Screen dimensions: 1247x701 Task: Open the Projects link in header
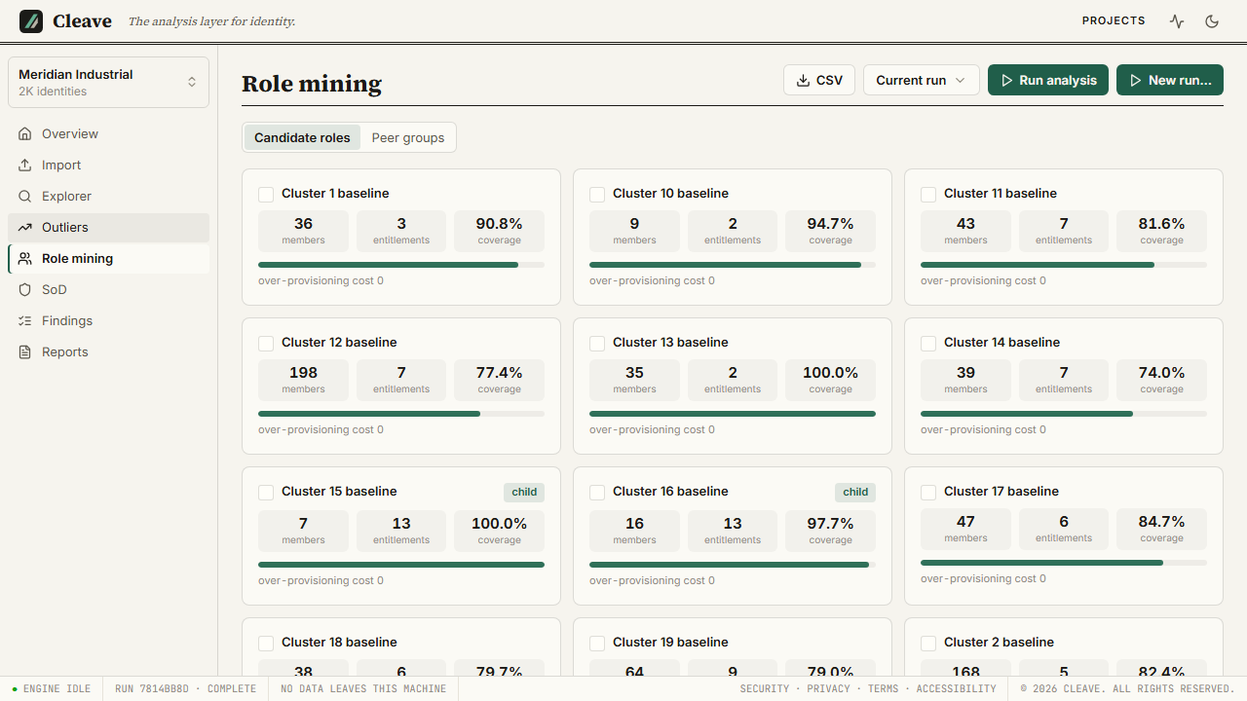[1114, 21]
